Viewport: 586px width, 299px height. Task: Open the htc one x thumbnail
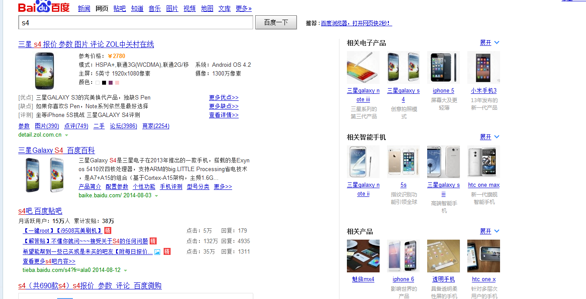click(483, 256)
